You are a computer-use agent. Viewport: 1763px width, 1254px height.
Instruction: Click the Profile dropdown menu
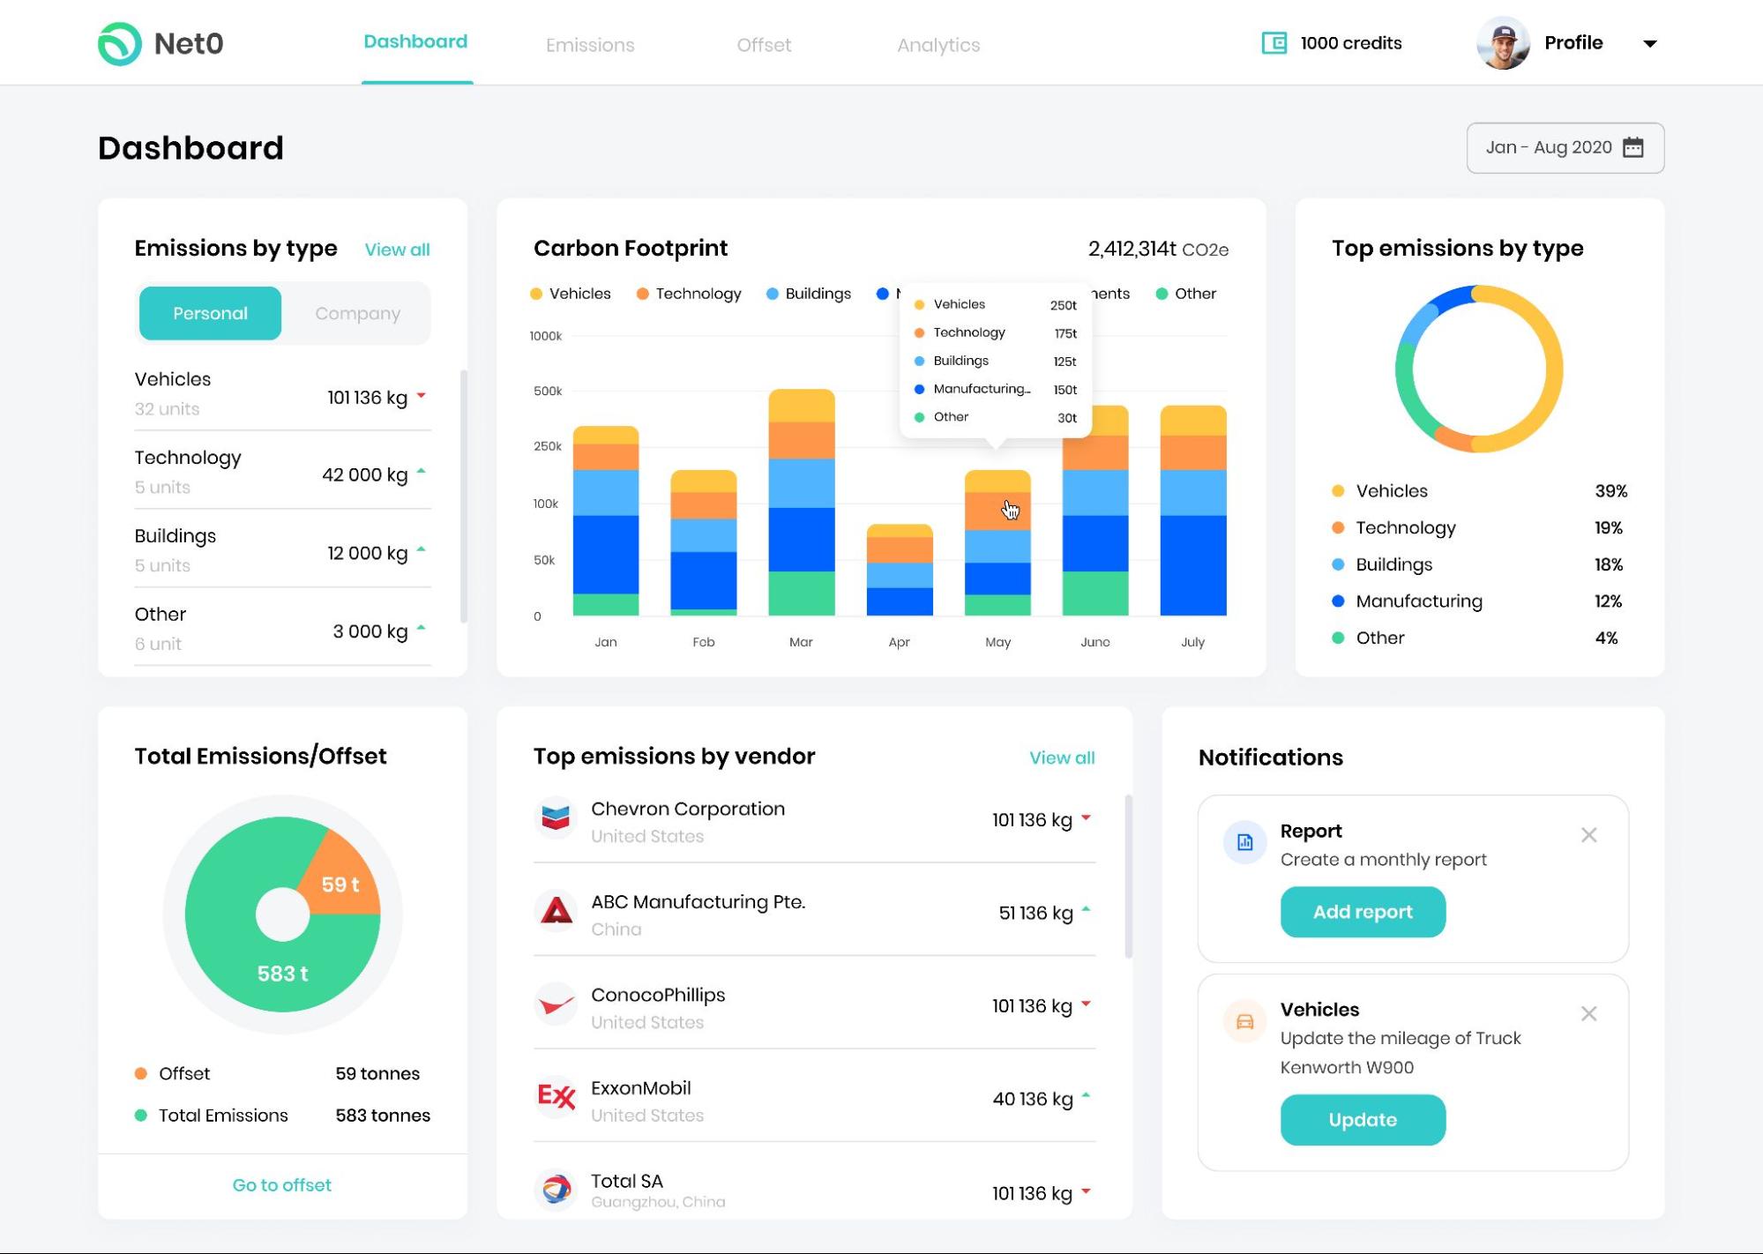pos(1649,42)
